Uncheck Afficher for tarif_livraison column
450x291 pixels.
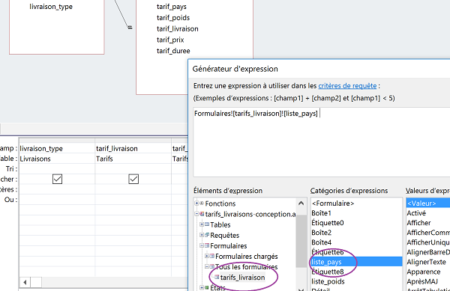pyautogui.click(x=133, y=179)
